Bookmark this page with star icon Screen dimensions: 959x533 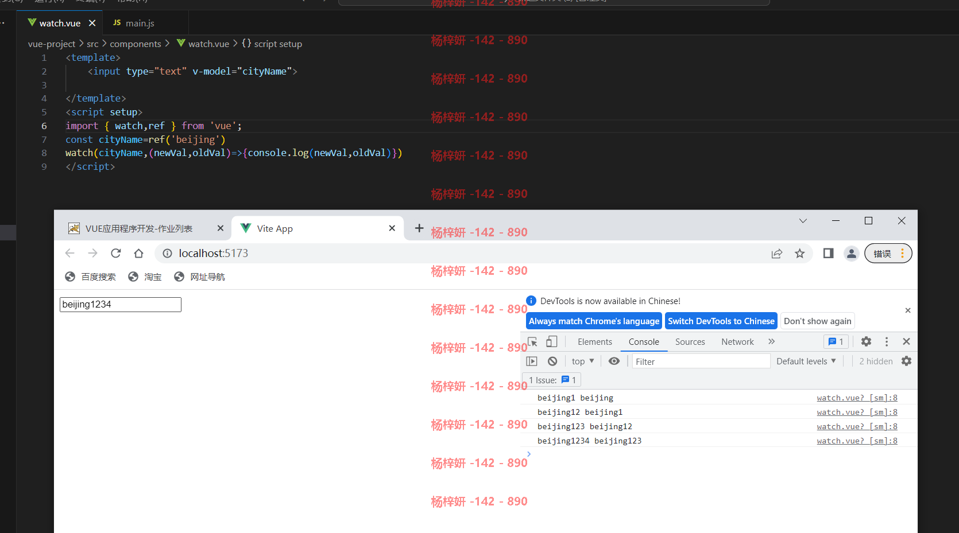(x=799, y=253)
